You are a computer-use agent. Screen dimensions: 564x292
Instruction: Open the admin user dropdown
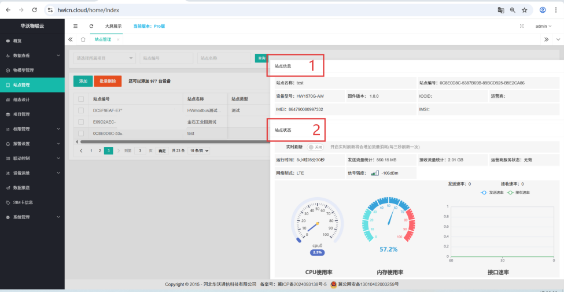pos(543,26)
